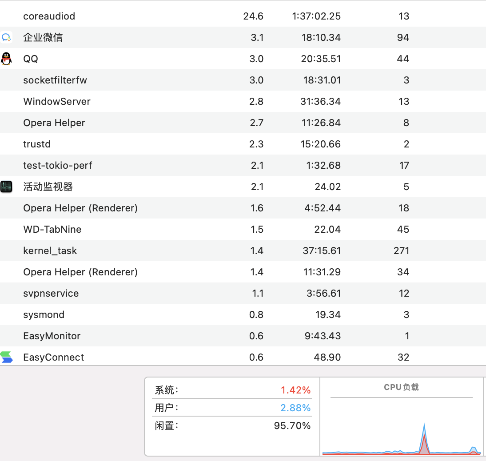Click the 活动监视器 app icon
The height and width of the screenshot is (461, 486).
coord(6,187)
